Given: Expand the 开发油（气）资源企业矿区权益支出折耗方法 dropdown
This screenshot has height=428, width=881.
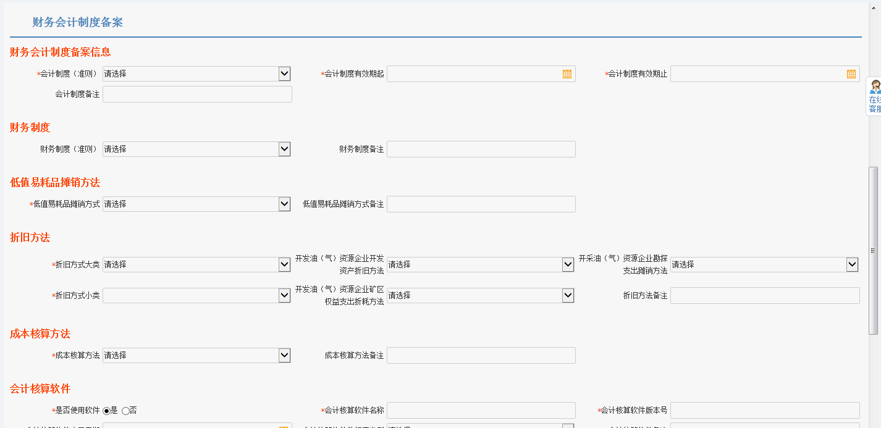Looking at the screenshot, I should pyautogui.click(x=567, y=295).
